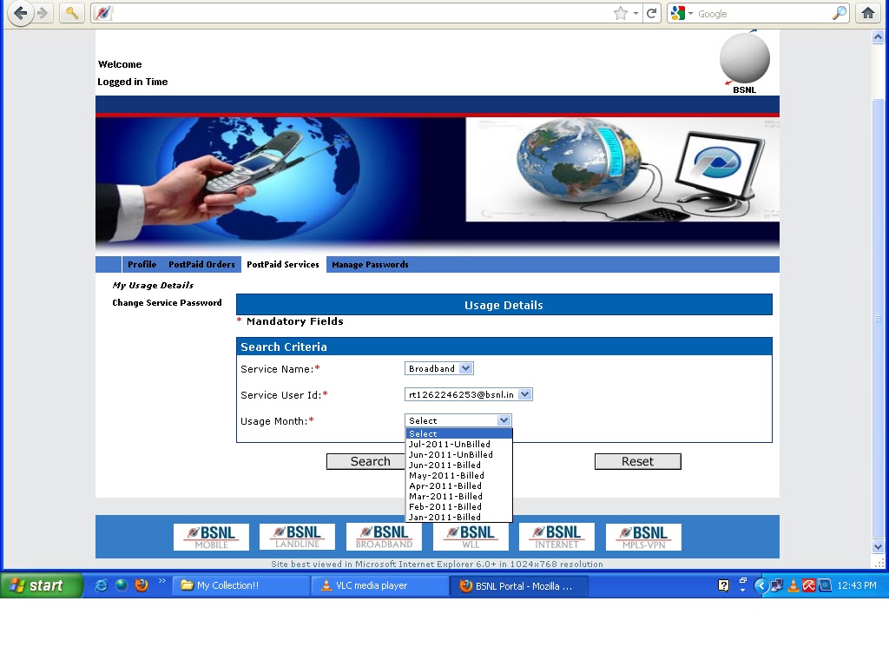889x667 pixels.
Task: Click the VLC cone tray icon
Action: click(794, 585)
